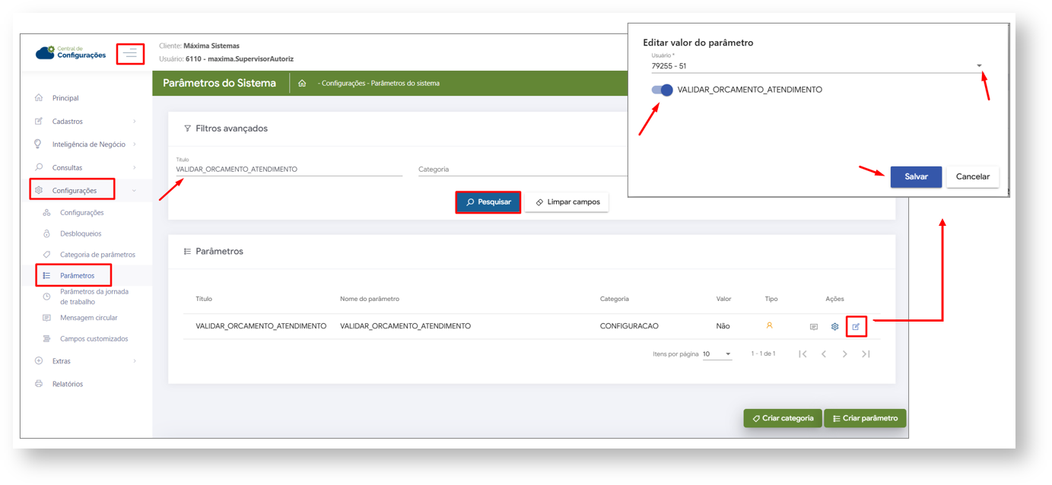
Task: Click the Pesquisar button
Action: coord(488,202)
